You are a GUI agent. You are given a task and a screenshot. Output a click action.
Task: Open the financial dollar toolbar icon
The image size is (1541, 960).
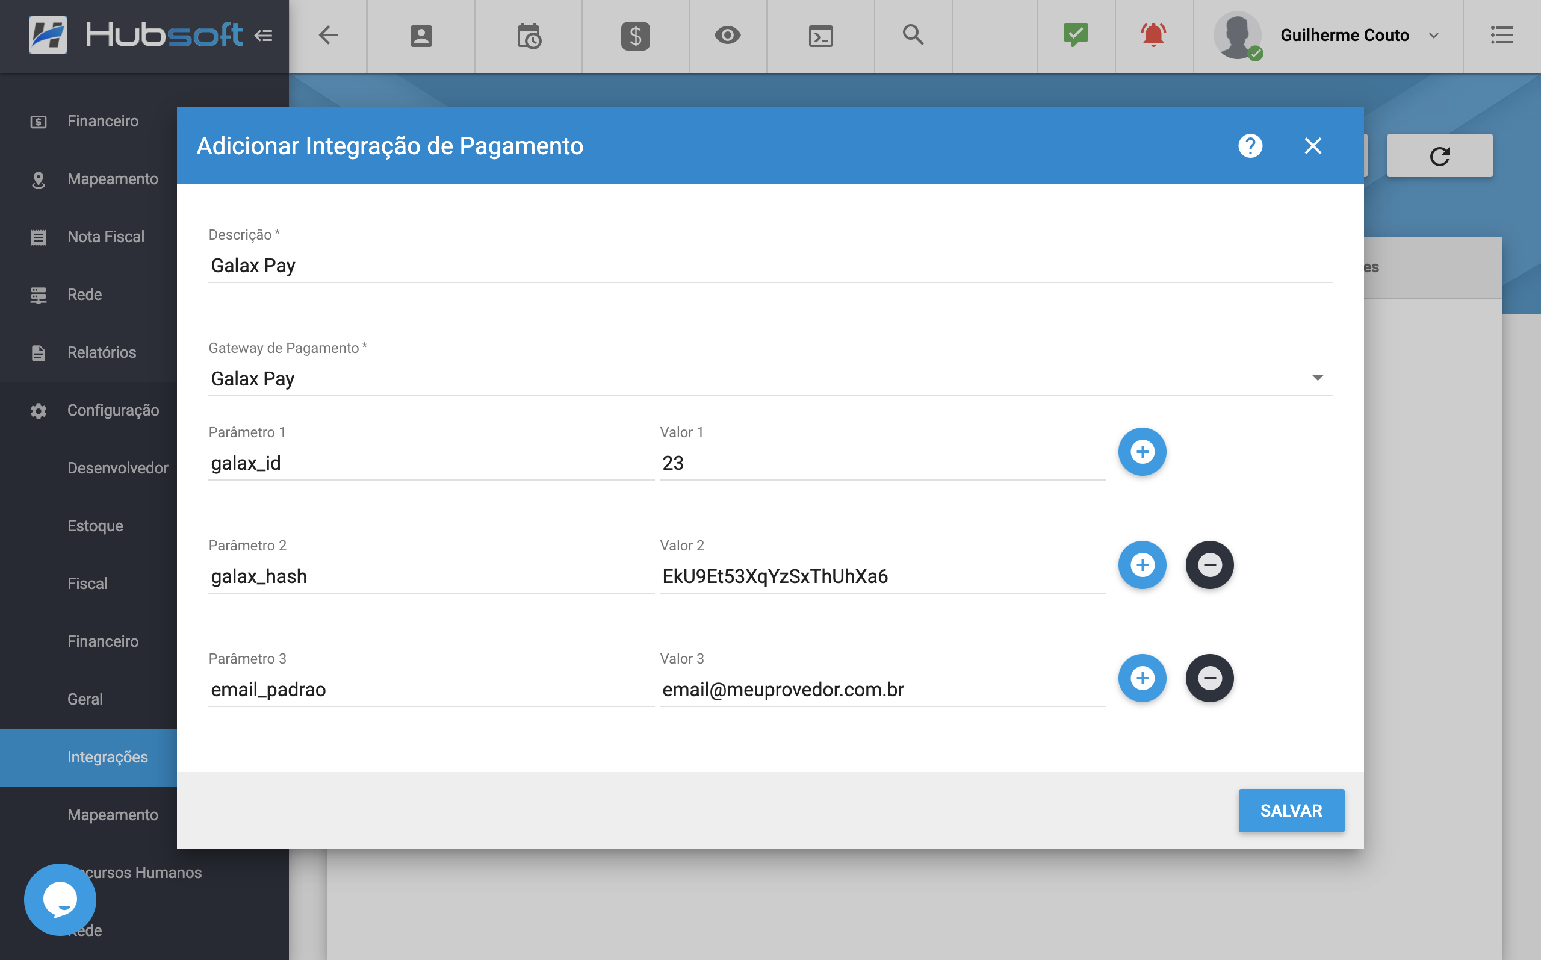coord(635,36)
